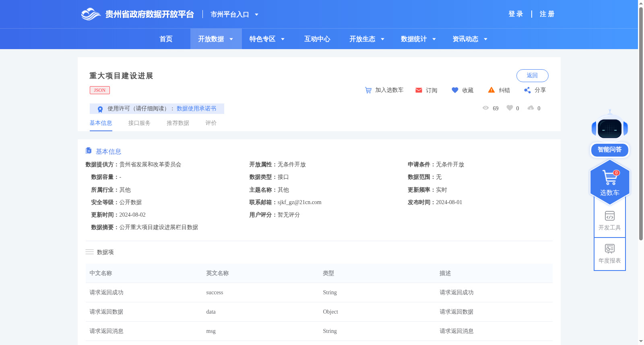The height and width of the screenshot is (345, 644).
Task: Click the 登录 link
Action: tap(516, 14)
